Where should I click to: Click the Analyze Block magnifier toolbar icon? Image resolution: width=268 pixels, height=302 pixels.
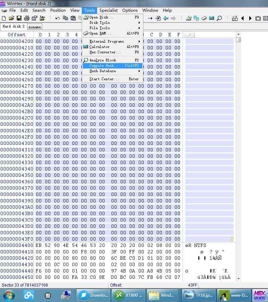(x=219, y=18)
